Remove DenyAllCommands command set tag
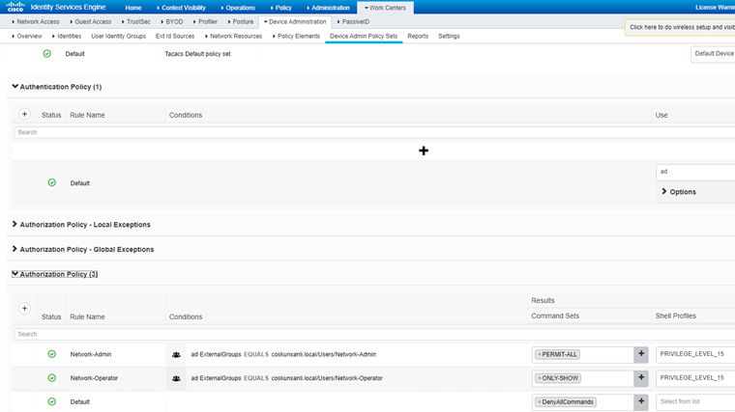Image resolution: width=735 pixels, height=412 pixels. click(x=539, y=402)
